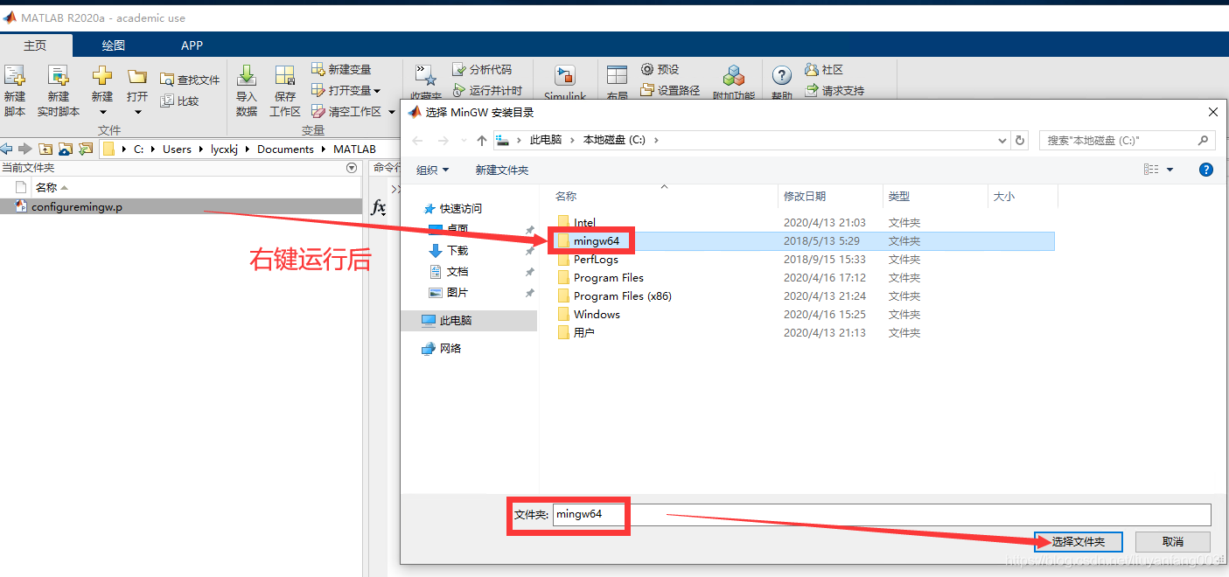Expand the 清空工作区 dropdown arrow
Viewport: 1229px width, 577px height.
click(390, 111)
